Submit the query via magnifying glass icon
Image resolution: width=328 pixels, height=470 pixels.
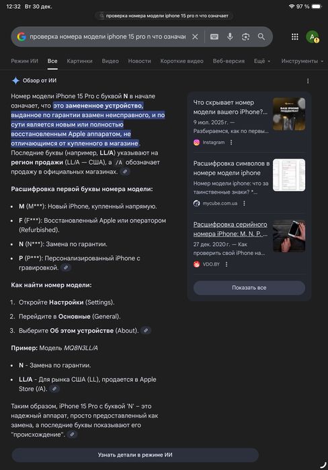pos(261,36)
